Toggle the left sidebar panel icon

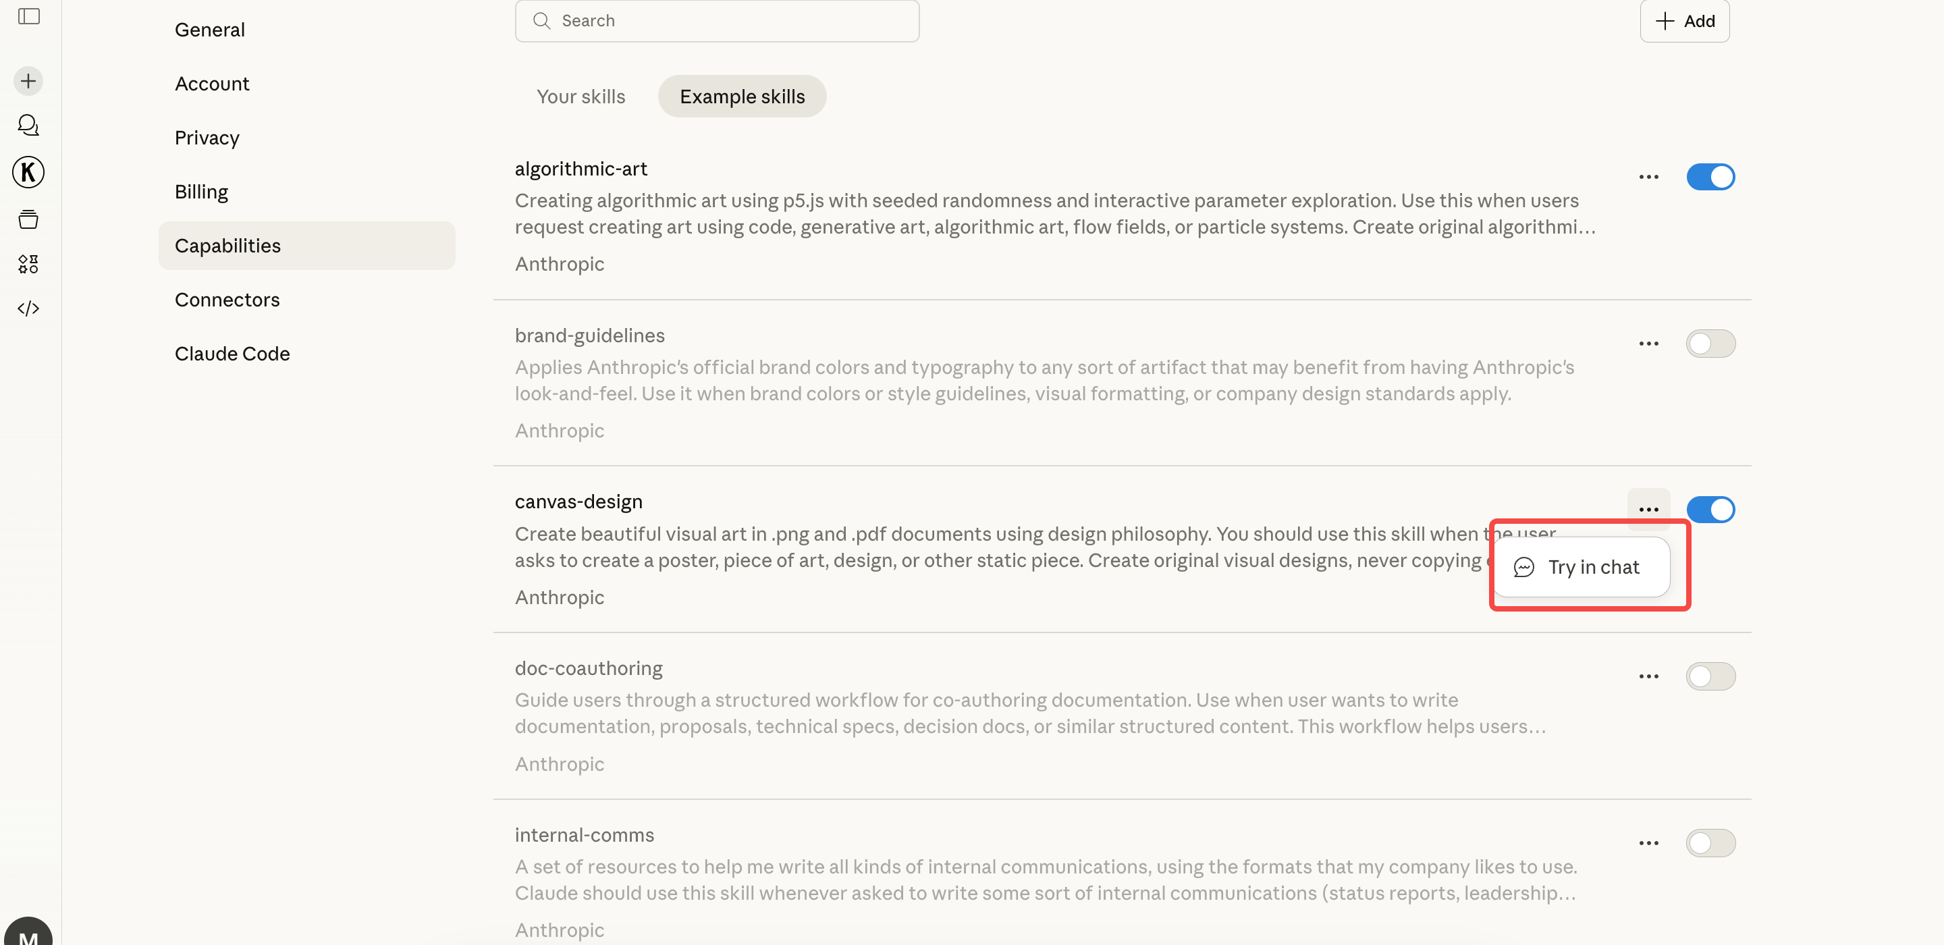point(28,17)
